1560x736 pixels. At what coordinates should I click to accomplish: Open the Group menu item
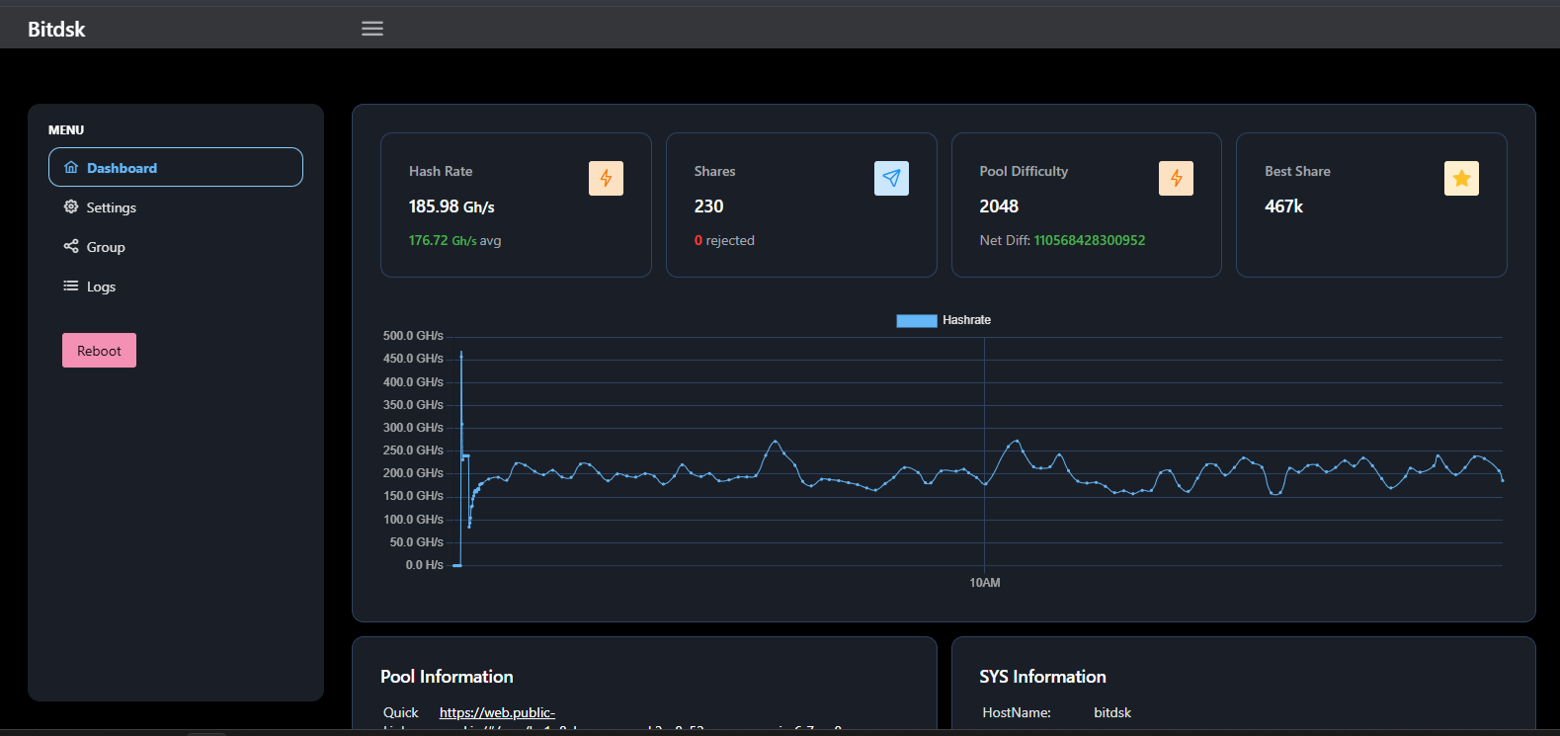(176, 247)
